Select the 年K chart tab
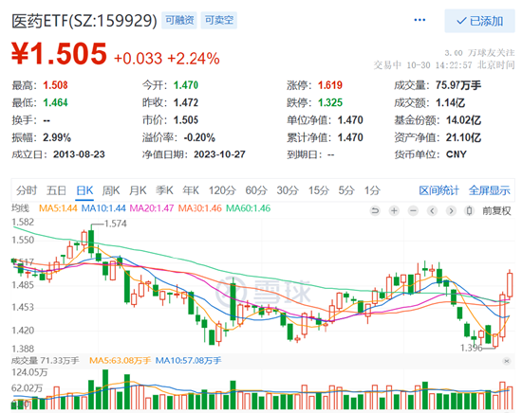The width and height of the screenshot is (522, 413). [191, 190]
